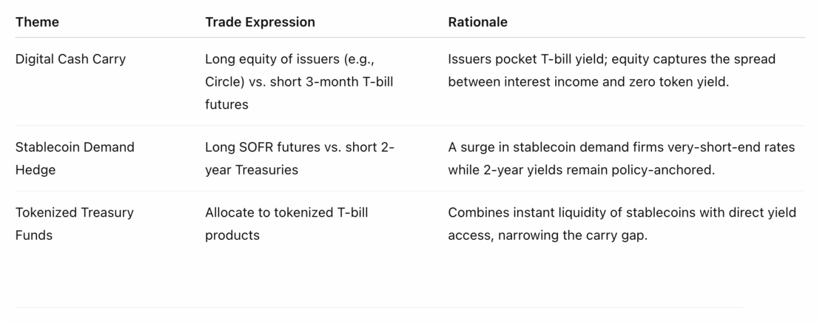Click the word 'products' under tokenized T-bill

click(x=232, y=235)
